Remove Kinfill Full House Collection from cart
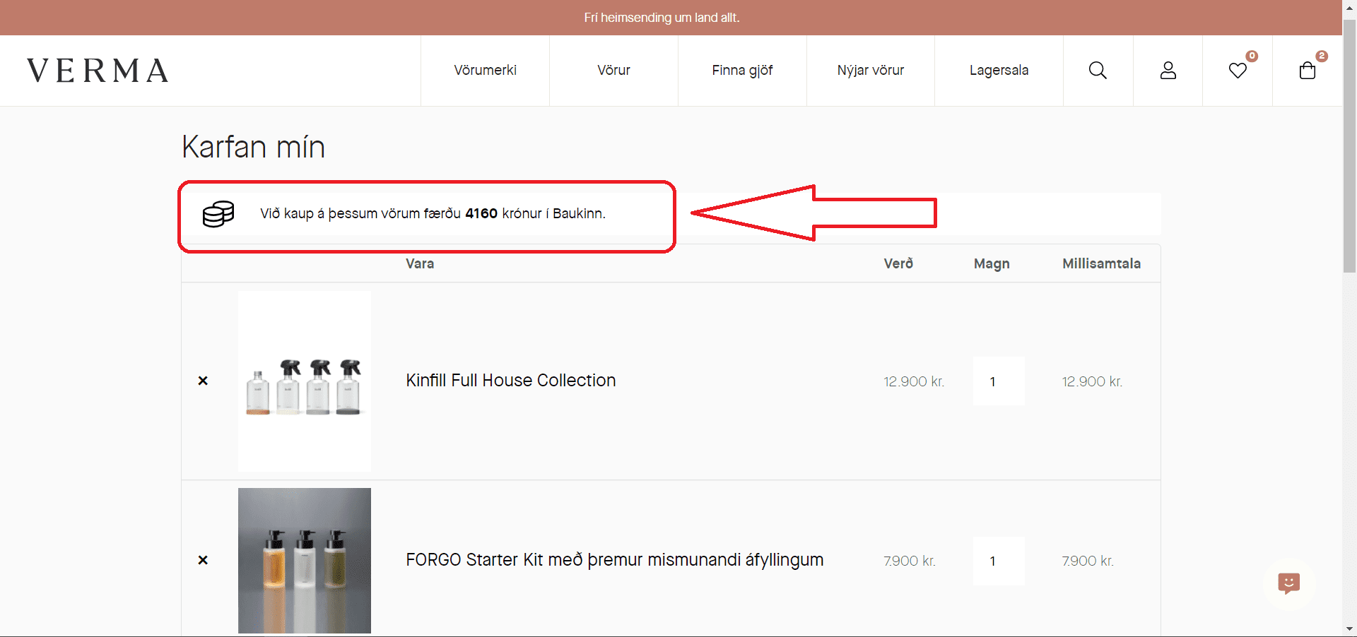The width and height of the screenshot is (1357, 637). 203,381
